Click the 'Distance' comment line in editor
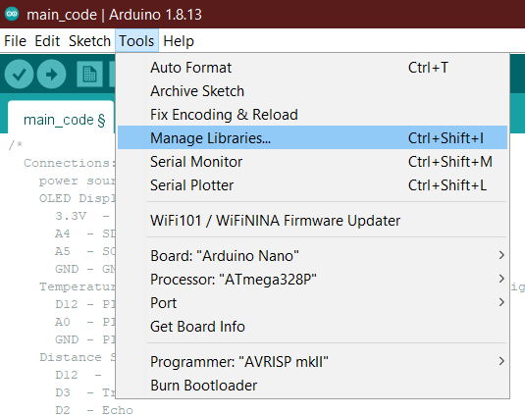Image resolution: width=525 pixels, height=415 pixels. click(77, 357)
